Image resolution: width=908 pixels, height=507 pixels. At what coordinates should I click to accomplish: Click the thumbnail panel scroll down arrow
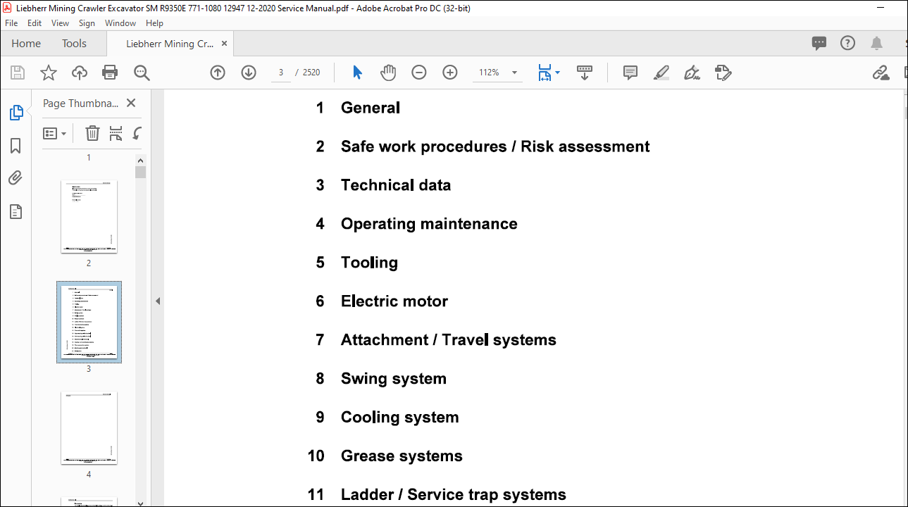[140, 503]
